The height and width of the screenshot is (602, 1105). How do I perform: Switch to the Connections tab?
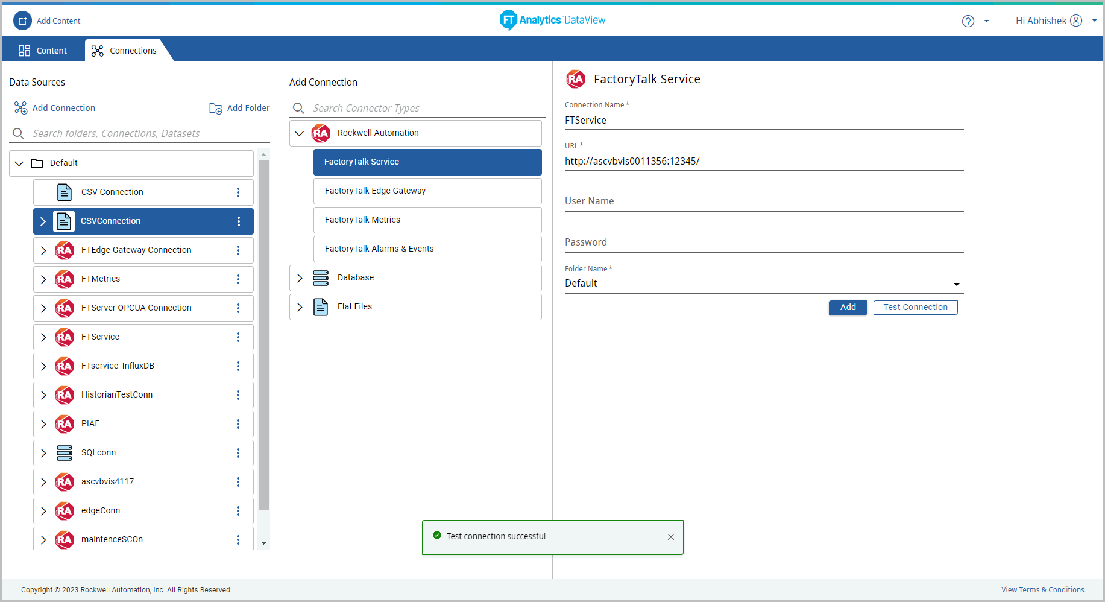coord(125,51)
